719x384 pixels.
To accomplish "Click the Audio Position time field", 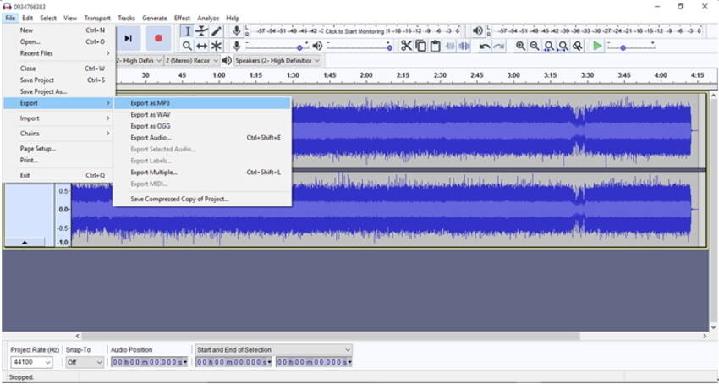I will click(x=147, y=362).
